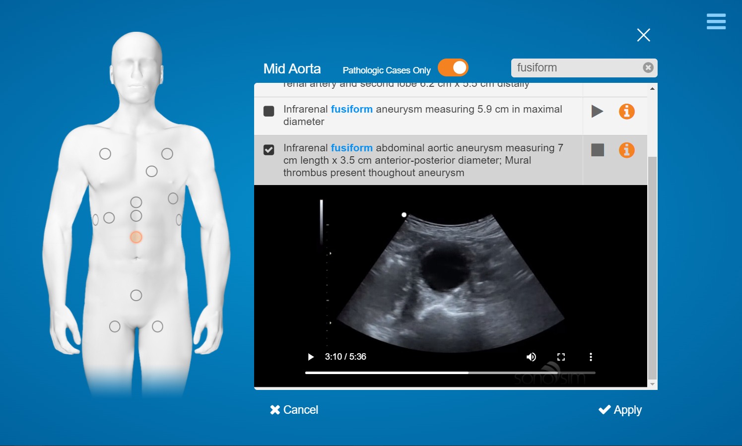The image size is (742, 446).
Task: Play the ultrasound video
Action: point(311,357)
